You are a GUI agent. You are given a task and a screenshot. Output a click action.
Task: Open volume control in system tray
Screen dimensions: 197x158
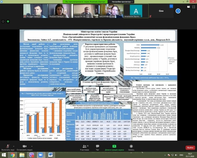[x=176, y=155]
